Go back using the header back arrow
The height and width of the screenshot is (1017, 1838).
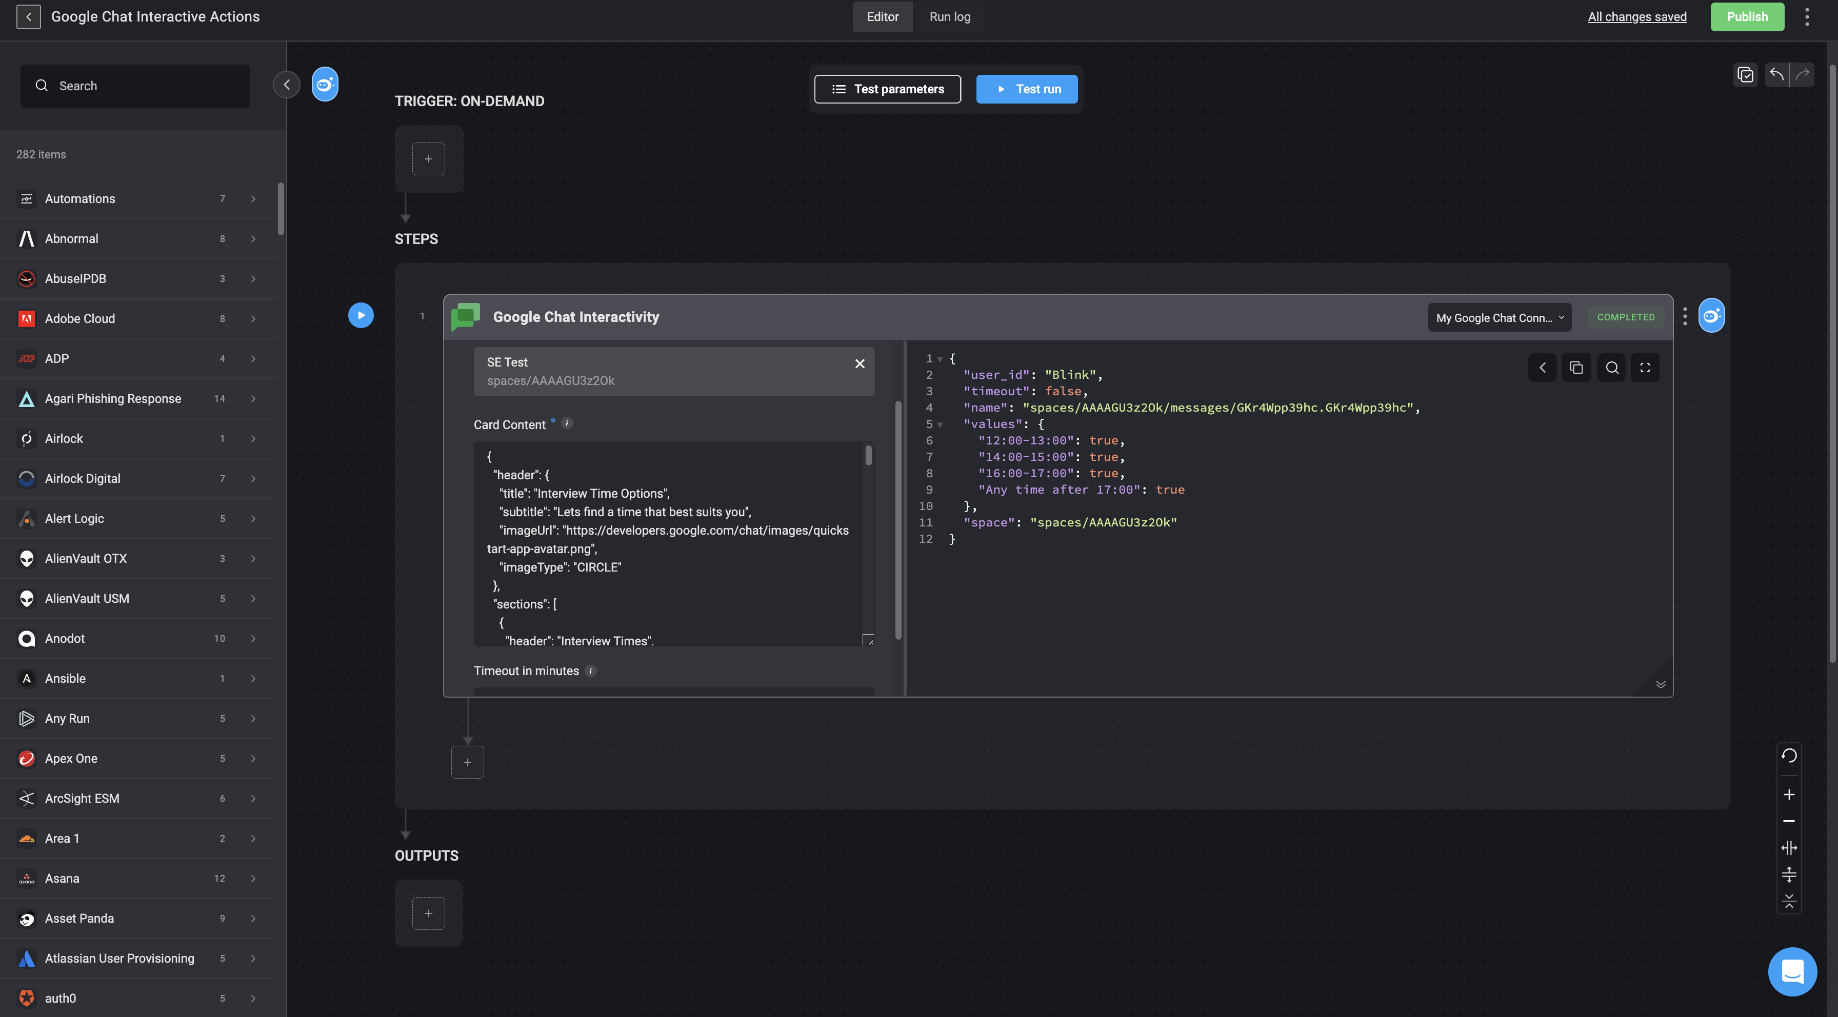point(29,16)
